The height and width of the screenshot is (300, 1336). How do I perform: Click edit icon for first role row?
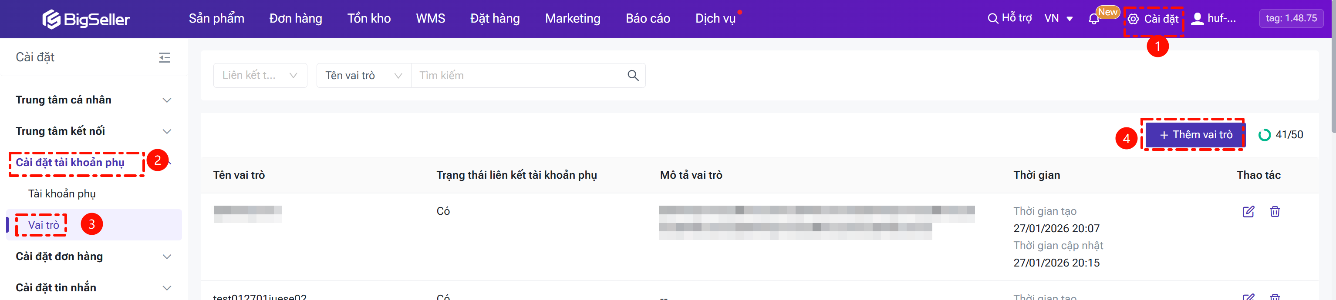(x=1248, y=211)
